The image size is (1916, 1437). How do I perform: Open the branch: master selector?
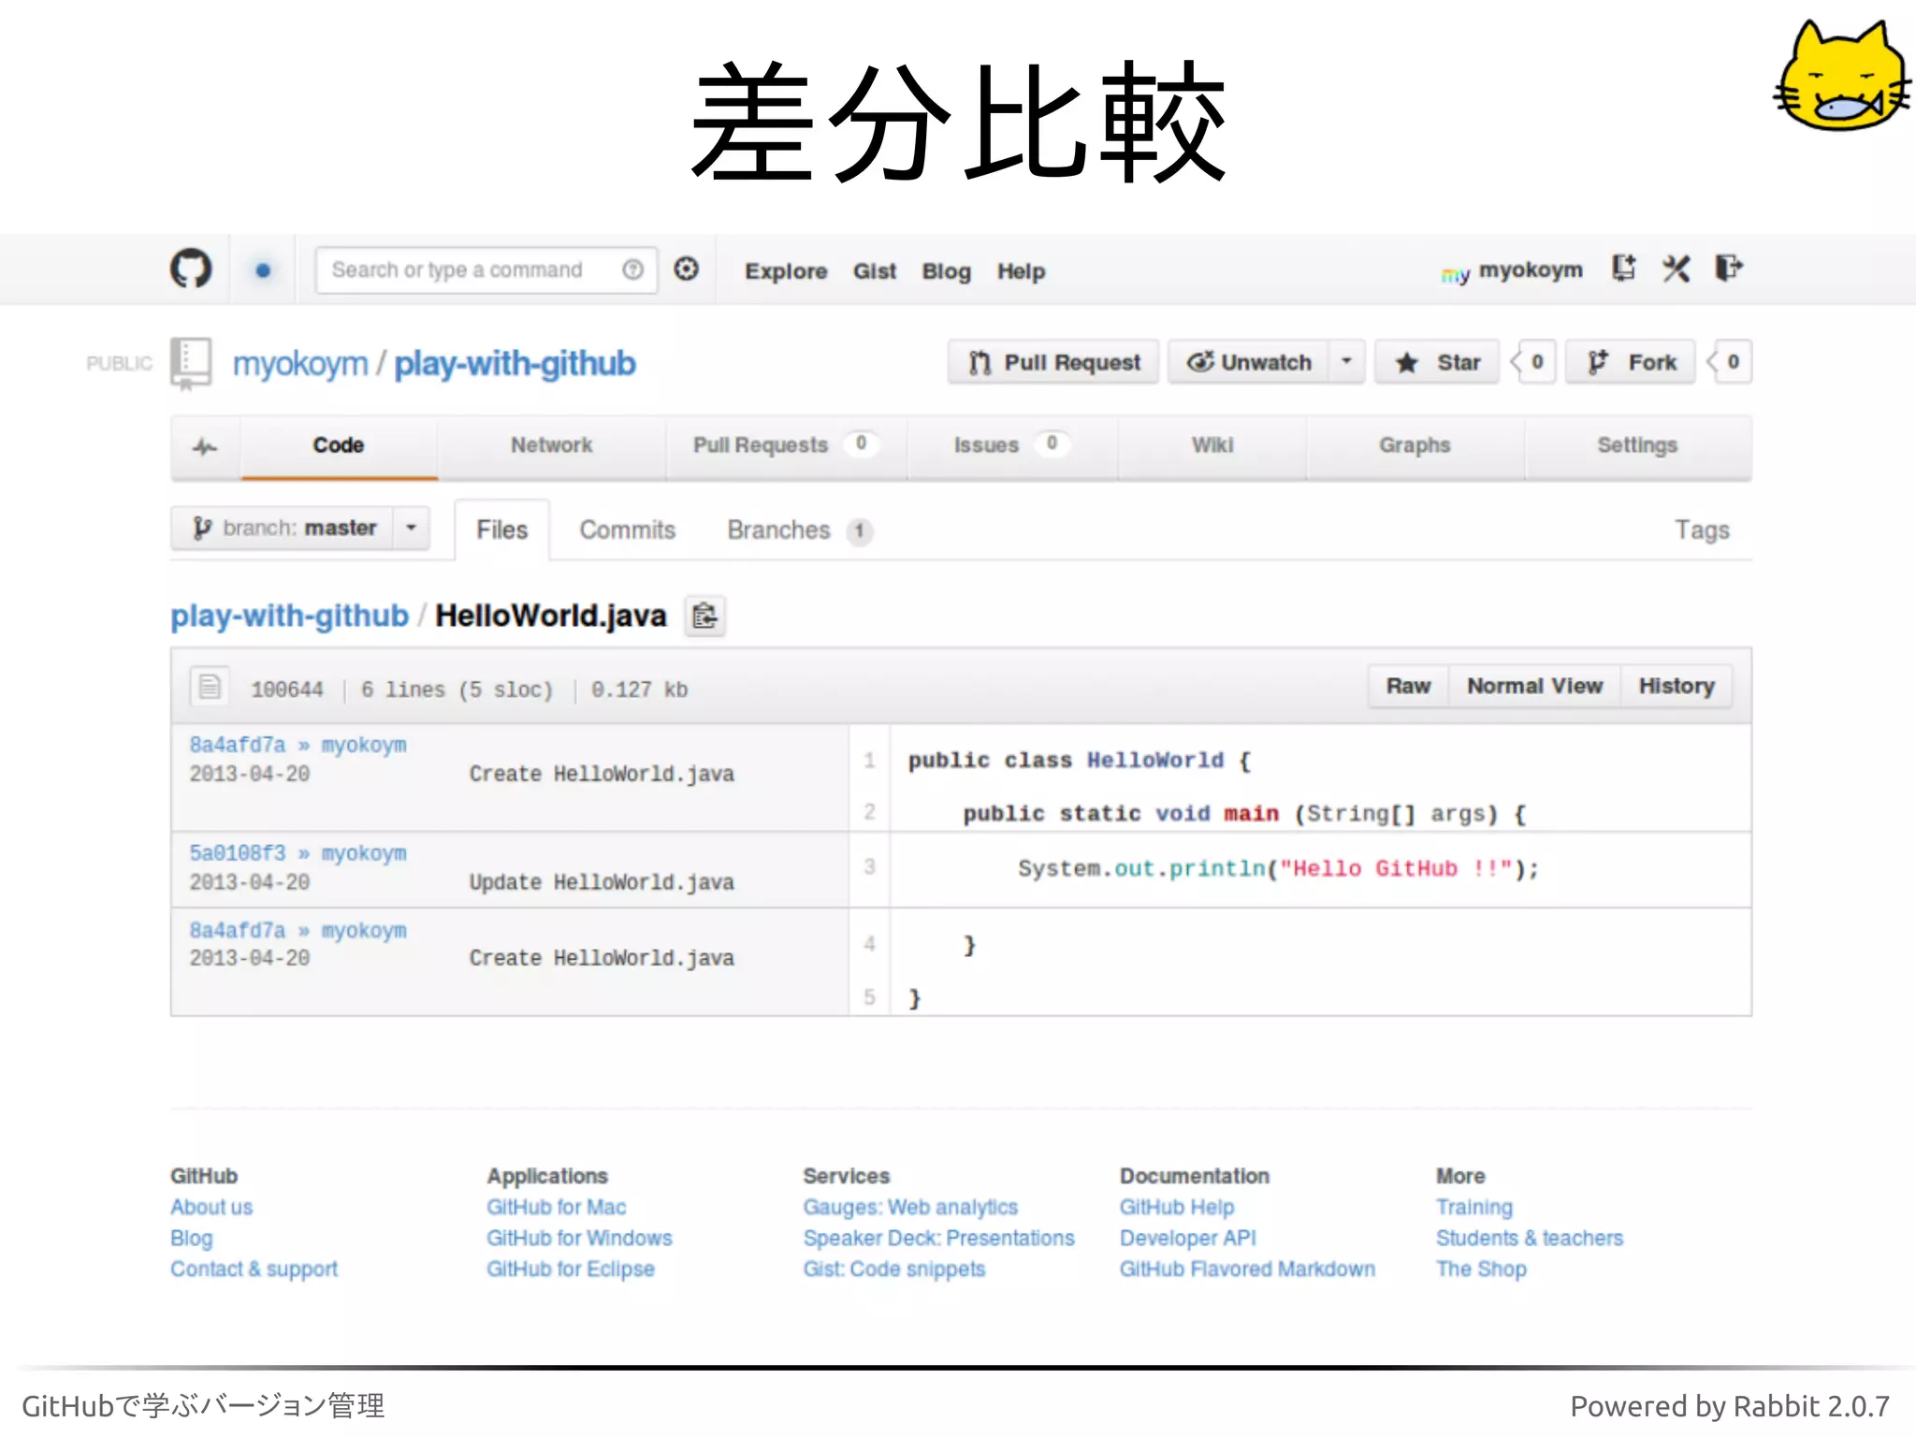pos(283,529)
